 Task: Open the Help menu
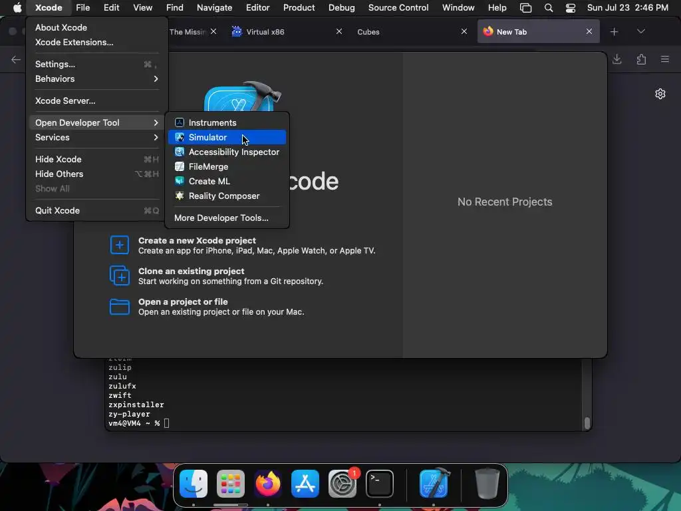click(497, 7)
